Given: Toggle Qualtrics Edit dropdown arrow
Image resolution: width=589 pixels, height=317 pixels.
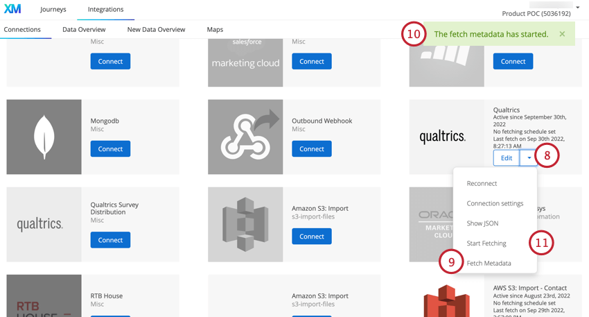Looking at the screenshot, I should tap(529, 158).
